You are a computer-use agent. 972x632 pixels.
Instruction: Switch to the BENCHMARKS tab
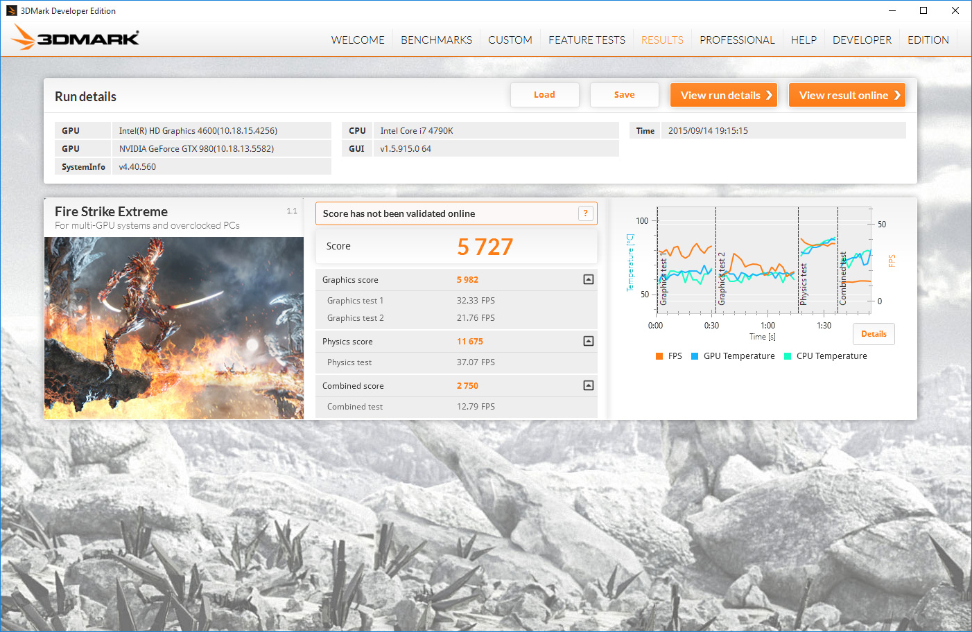(x=436, y=40)
